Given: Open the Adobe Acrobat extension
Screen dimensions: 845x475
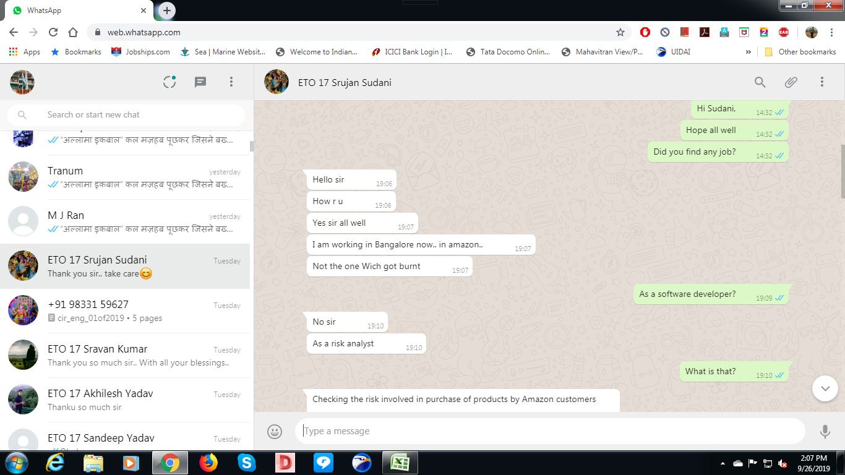Looking at the screenshot, I should pyautogui.click(x=705, y=32).
